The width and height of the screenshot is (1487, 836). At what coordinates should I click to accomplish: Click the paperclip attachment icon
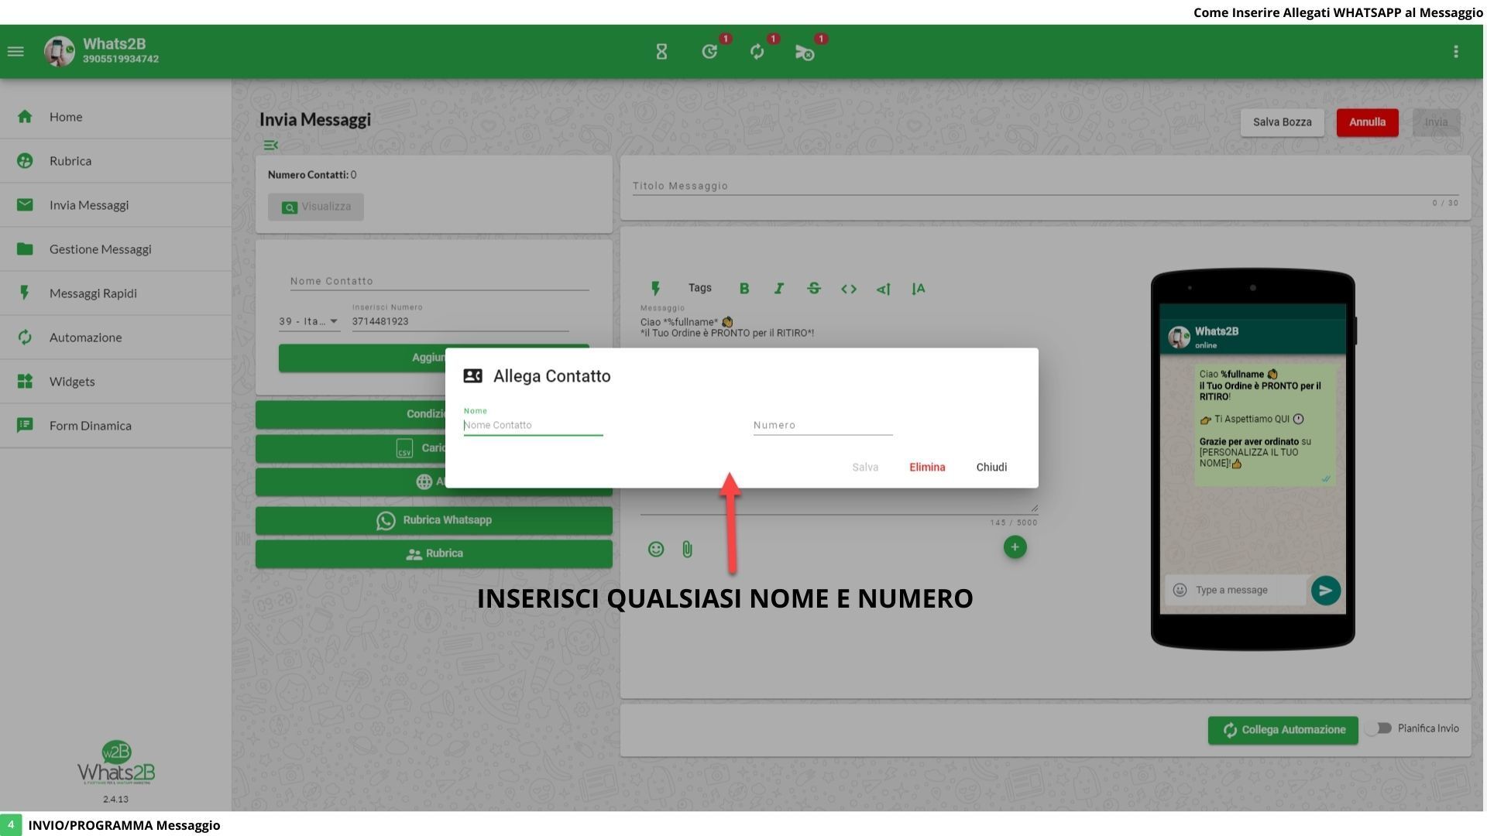[x=687, y=550]
